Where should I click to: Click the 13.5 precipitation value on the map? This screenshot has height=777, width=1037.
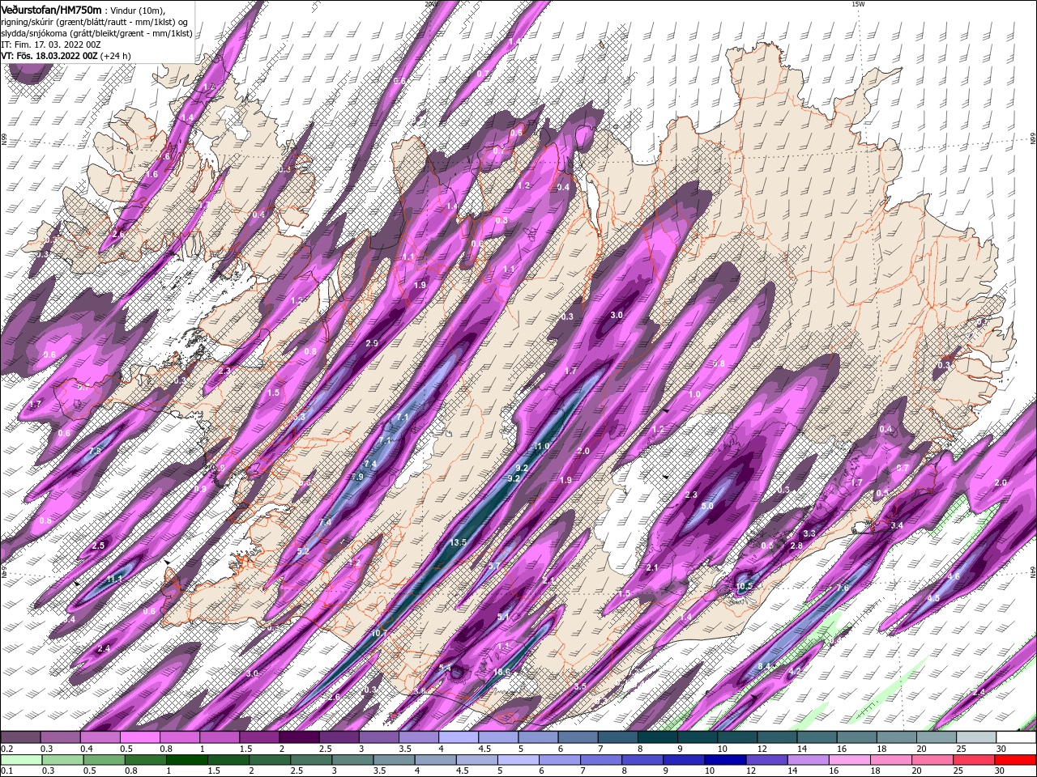pyautogui.click(x=458, y=542)
